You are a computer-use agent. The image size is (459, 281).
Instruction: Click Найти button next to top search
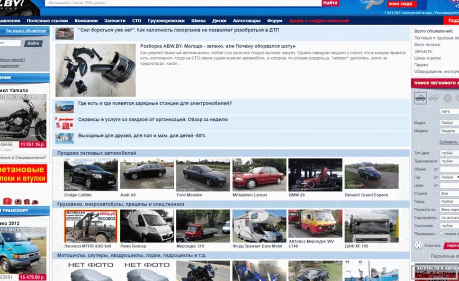tap(331, 3)
